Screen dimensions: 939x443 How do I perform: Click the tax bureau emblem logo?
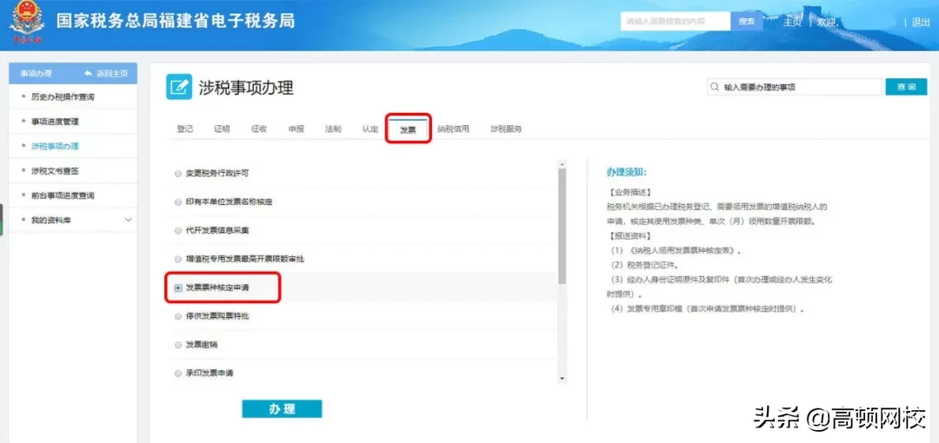(x=26, y=24)
